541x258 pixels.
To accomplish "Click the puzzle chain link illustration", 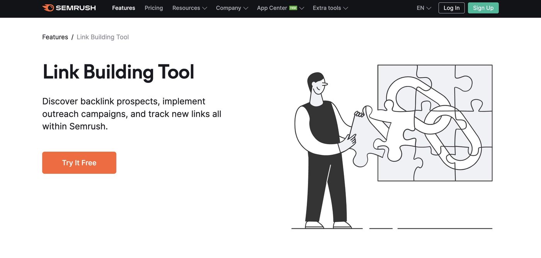I will point(392,147).
